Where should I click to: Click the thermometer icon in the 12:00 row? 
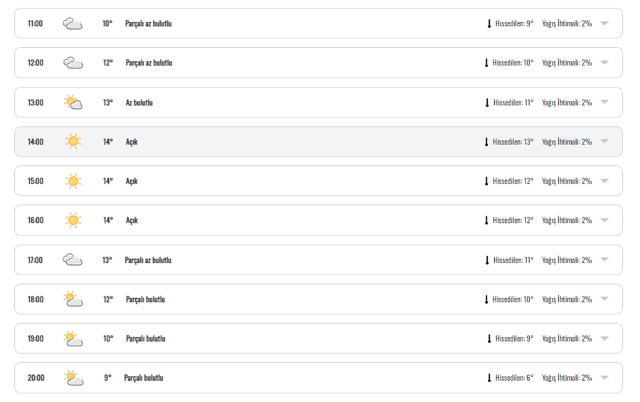click(x=486, y=63)
